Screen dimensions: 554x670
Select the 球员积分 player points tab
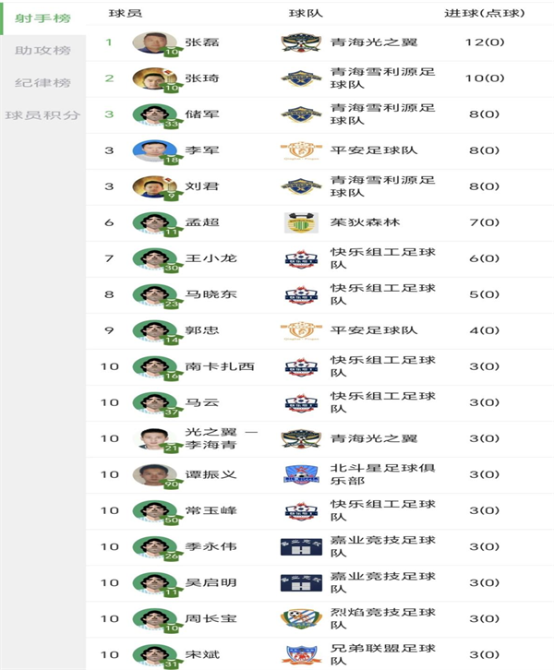tap(42, 115)
